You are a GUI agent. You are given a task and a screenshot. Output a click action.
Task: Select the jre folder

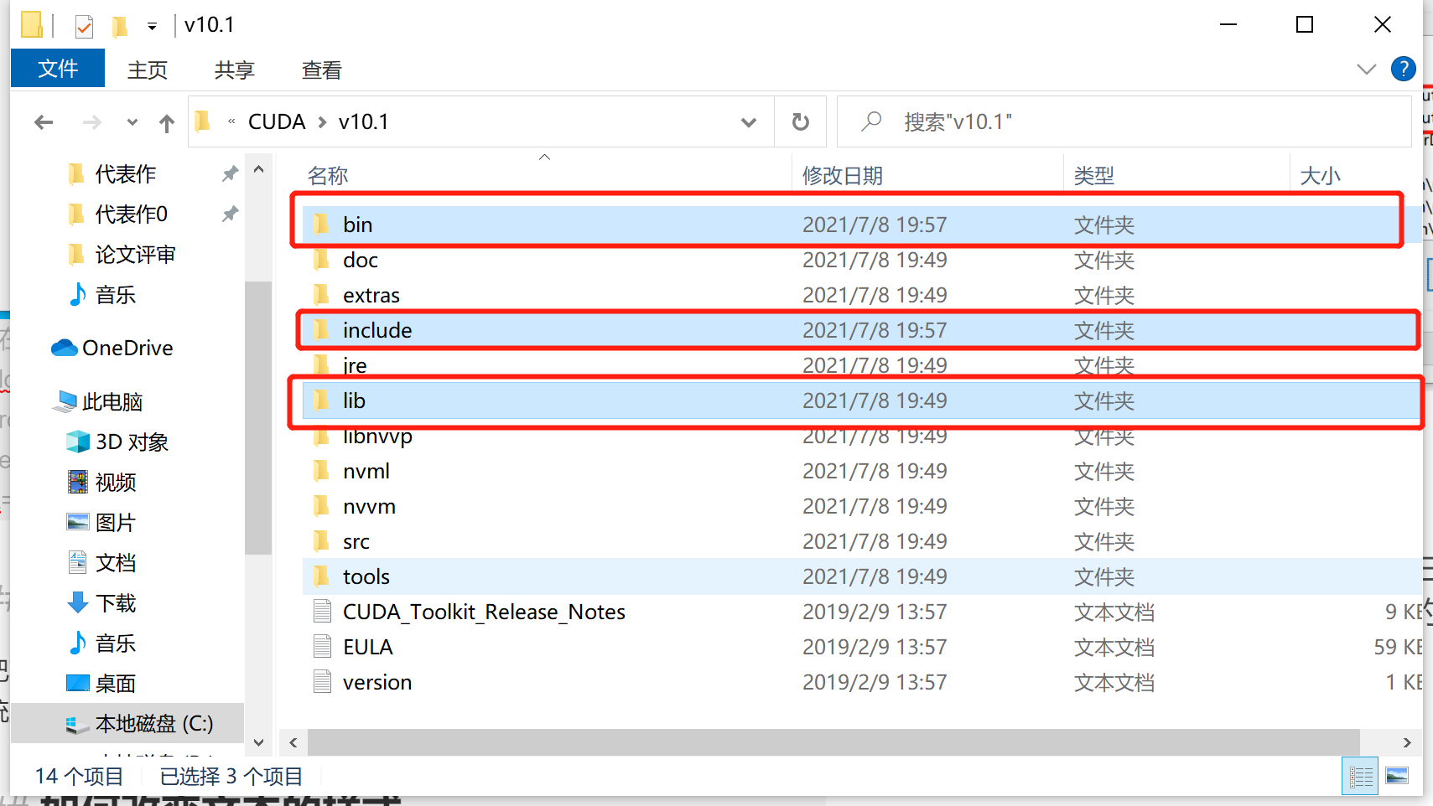pyautogui.click(x=355, y=365)
